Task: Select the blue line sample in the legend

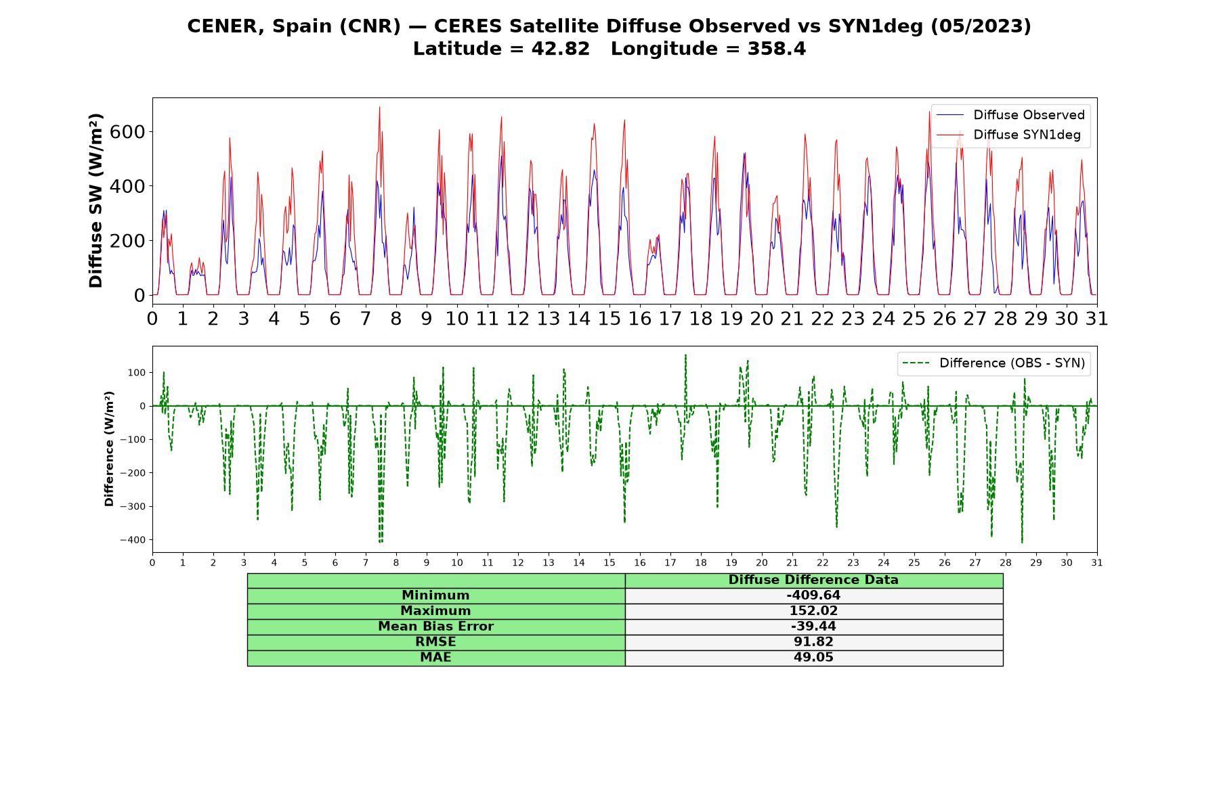Action: pyautogui.click(x=950, y=115)
